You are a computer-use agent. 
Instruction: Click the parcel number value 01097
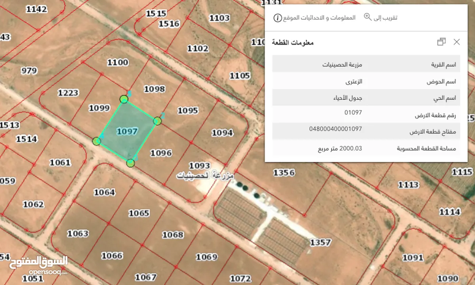tap(353, 112)
